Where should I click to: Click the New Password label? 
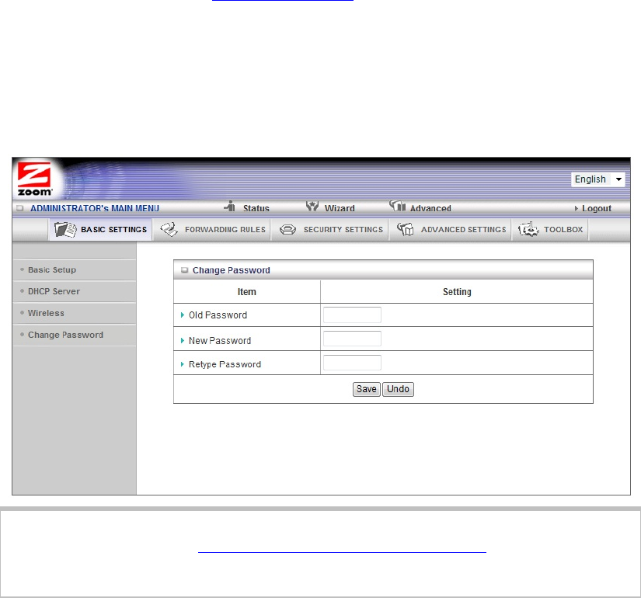(220, 340)
